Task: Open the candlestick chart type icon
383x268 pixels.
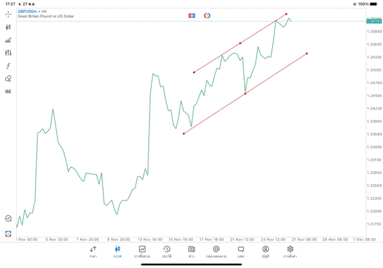Action: [8, 27]
